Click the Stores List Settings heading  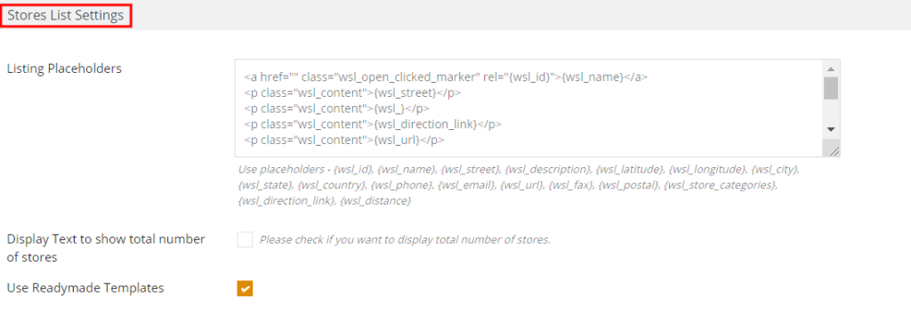66,15
